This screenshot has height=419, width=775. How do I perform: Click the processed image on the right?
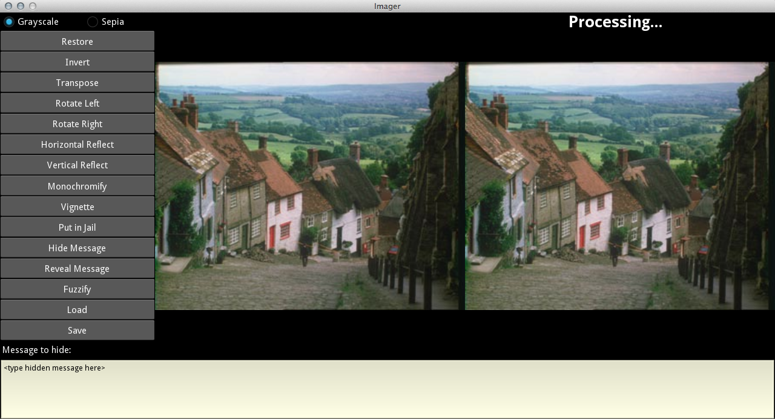(616, 186)
